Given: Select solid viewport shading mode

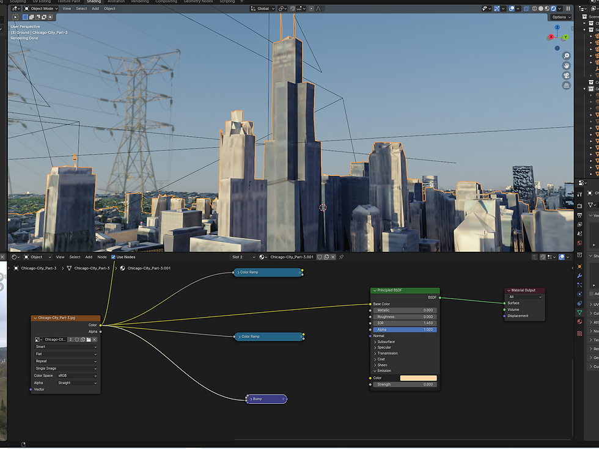Looking at the screenshot, I should coord(540,9).
